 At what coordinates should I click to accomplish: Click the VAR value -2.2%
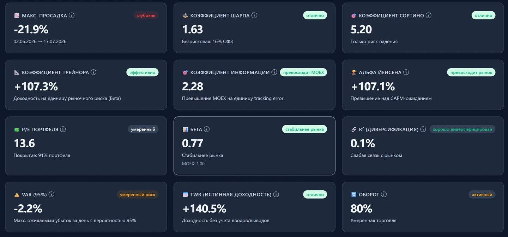(x=28, y=209)
